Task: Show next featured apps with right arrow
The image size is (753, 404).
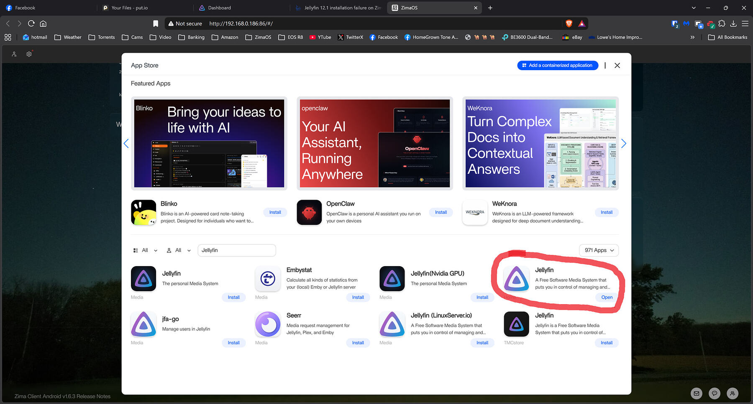Action: point(624,143)
